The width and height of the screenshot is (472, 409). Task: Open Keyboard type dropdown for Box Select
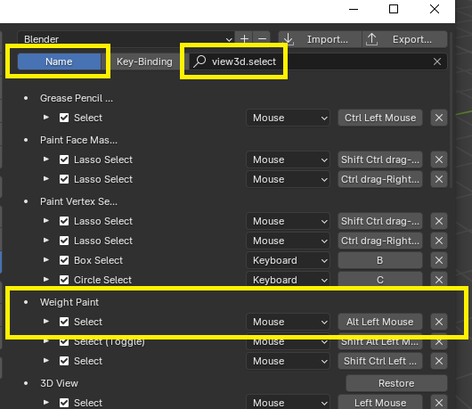(288, 260)
